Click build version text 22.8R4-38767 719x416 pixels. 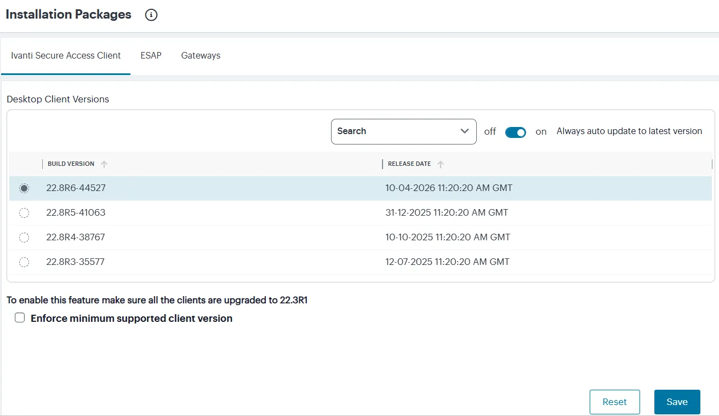[76, 237]
